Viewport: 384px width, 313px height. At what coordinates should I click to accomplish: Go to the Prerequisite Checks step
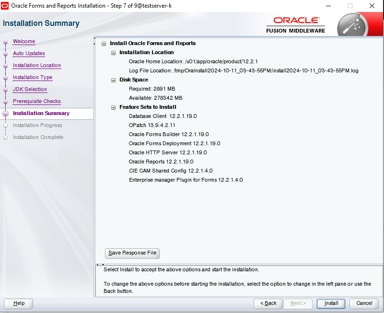pyautogui.click(x=37, y=102)
